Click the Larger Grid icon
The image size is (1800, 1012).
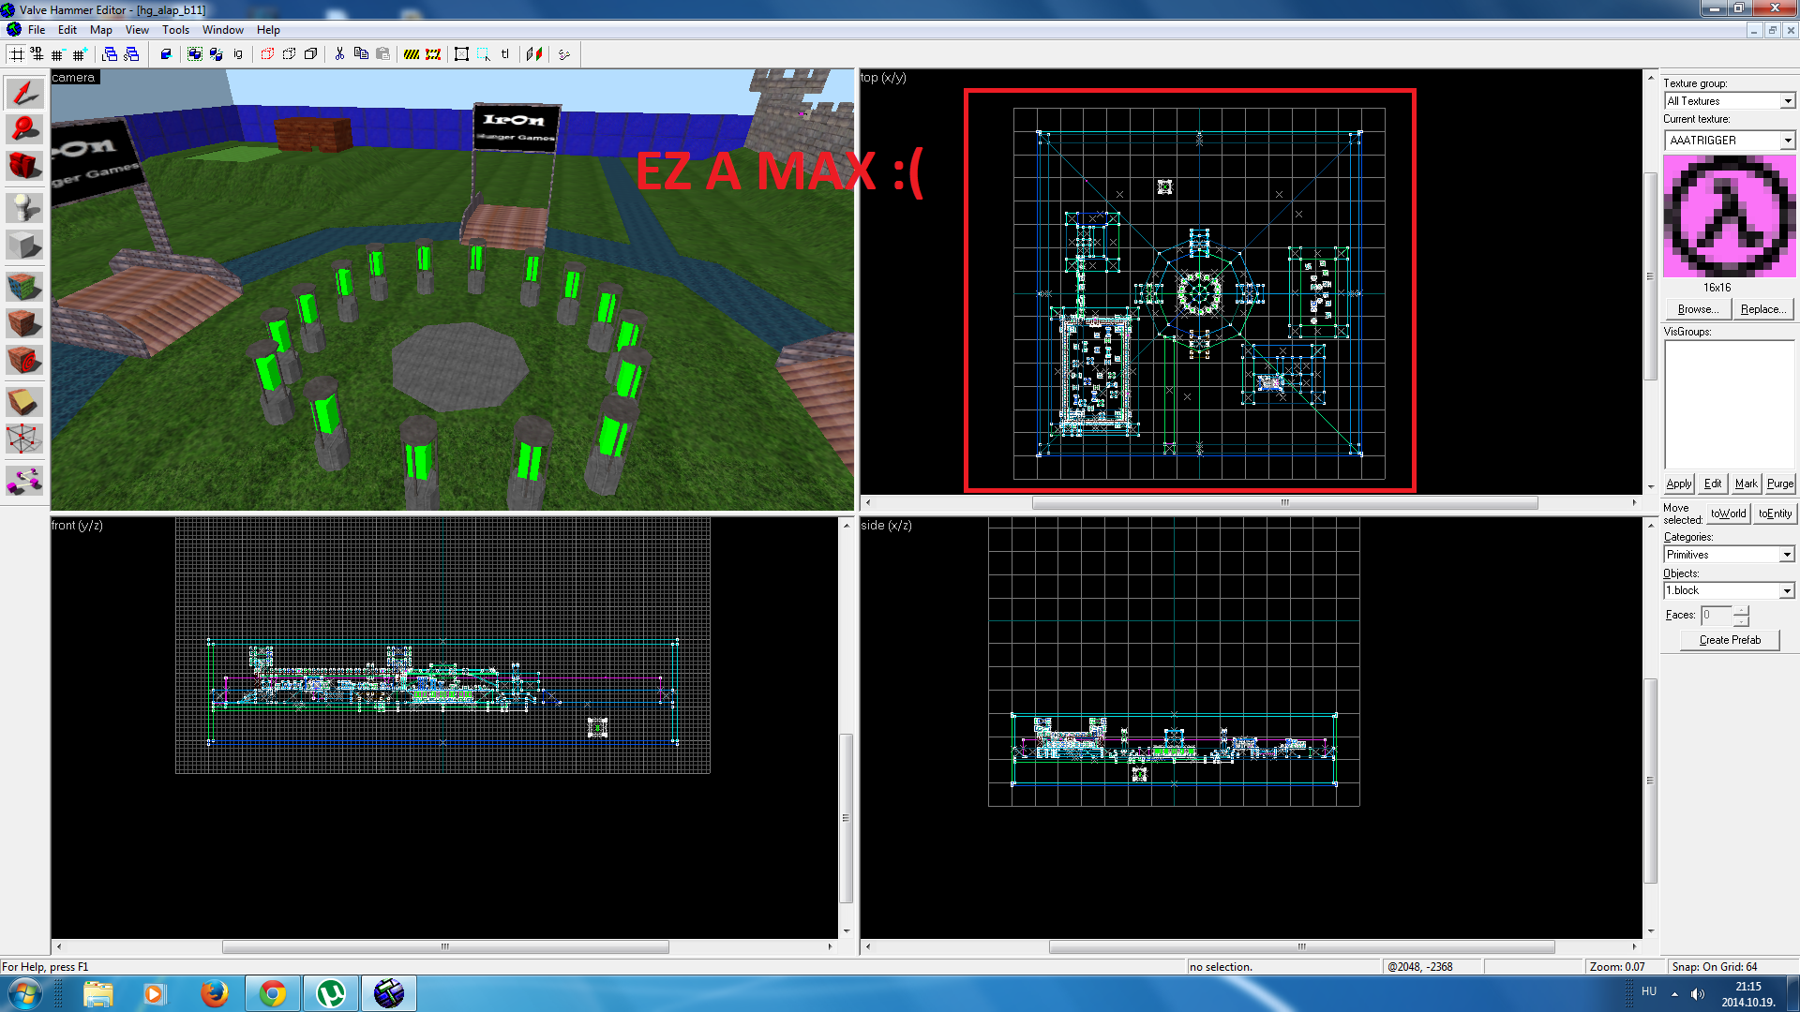point(79,54)
